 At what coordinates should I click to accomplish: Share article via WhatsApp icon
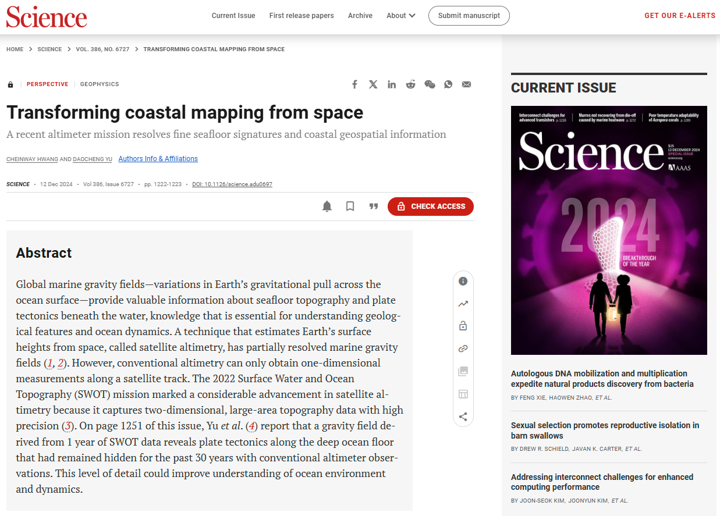pos(448,84)
